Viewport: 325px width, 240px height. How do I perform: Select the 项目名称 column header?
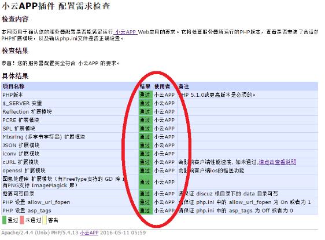[x=13, y=86]
